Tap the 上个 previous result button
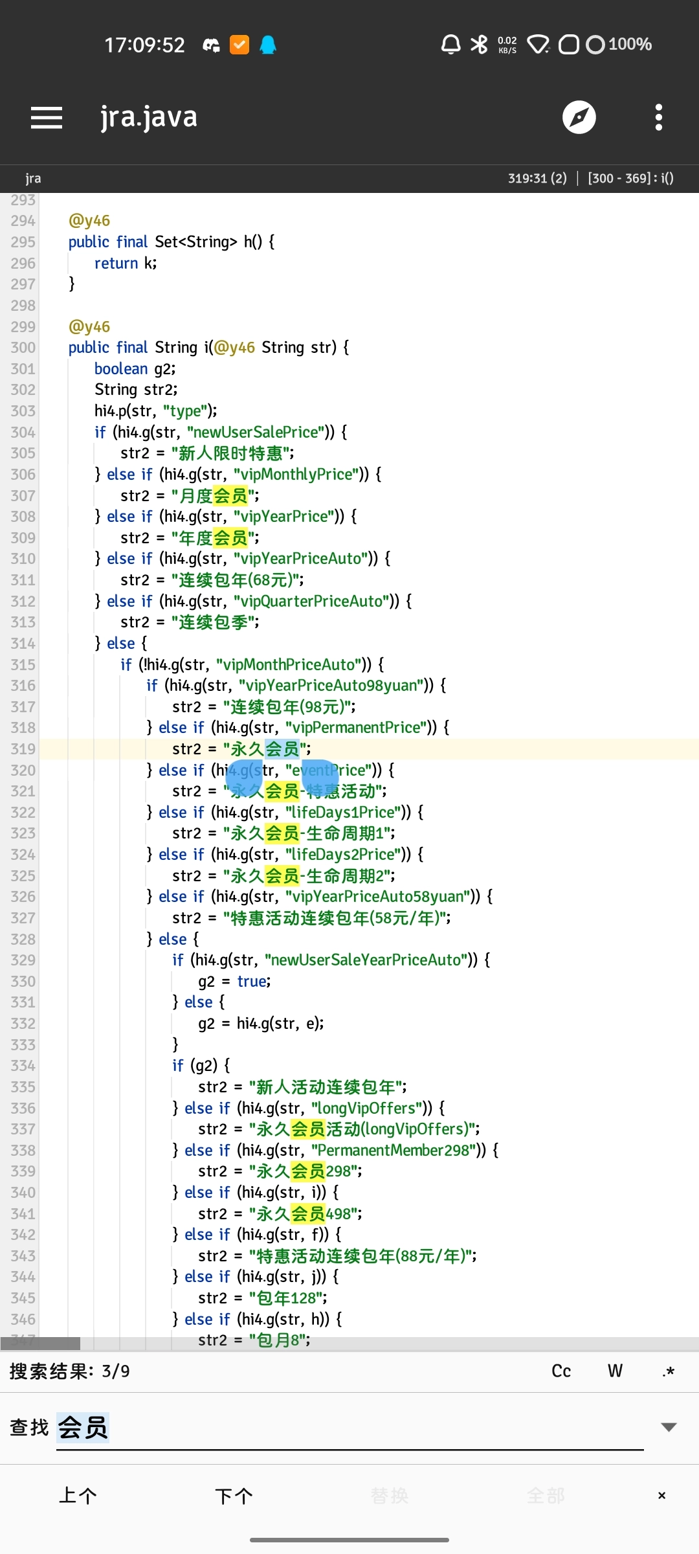This screenshot has width=699, height=1554. click(x=78, y=1496)
